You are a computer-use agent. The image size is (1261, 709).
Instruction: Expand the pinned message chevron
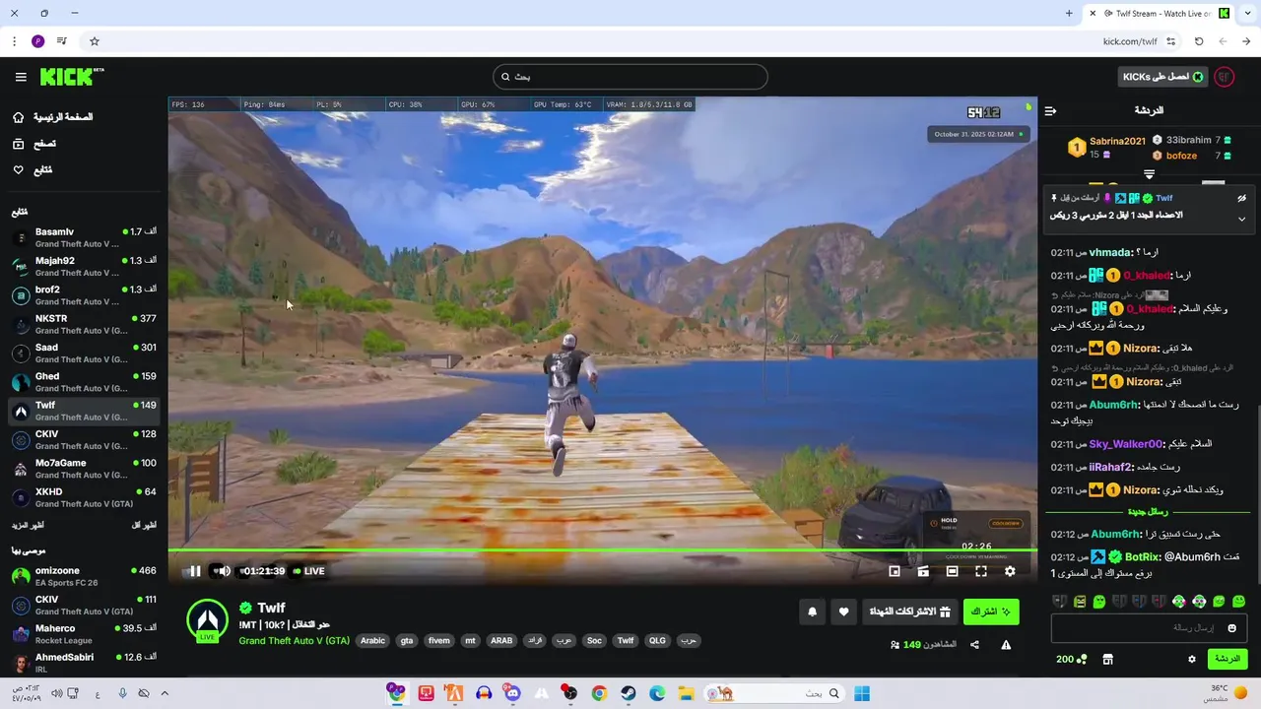pos(1241,219)
